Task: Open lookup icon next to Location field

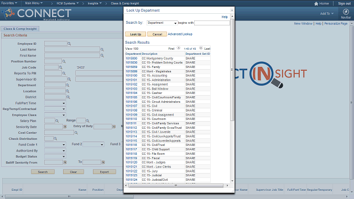Action: pos(67,91)
